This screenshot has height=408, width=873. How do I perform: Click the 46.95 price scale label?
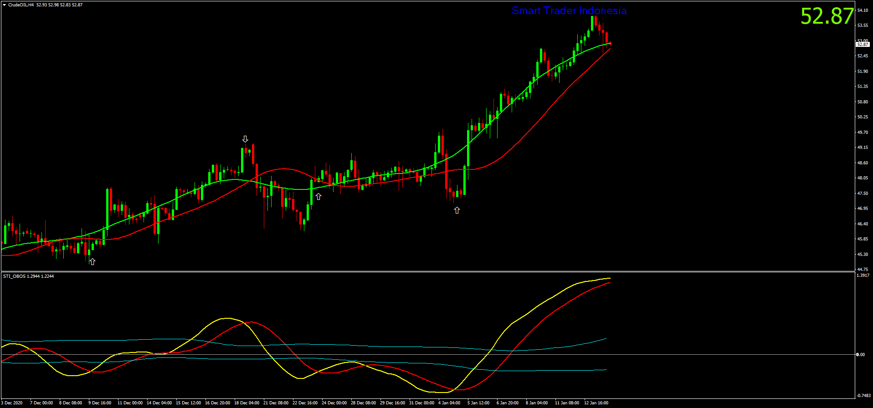point(863,209)
